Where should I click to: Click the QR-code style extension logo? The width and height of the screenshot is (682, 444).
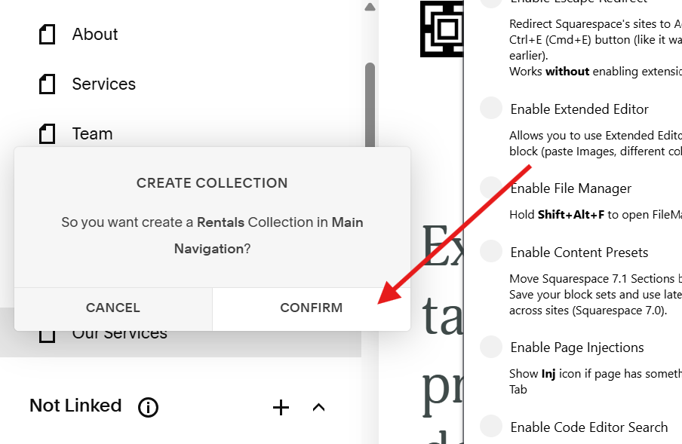coord(441,30)
